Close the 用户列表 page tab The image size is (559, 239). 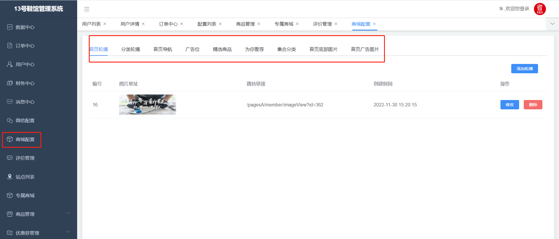pos(105,24)
